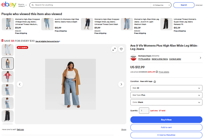
Task: Click the condition info icon
Action: pyautogui.click(x=155, y=82)
